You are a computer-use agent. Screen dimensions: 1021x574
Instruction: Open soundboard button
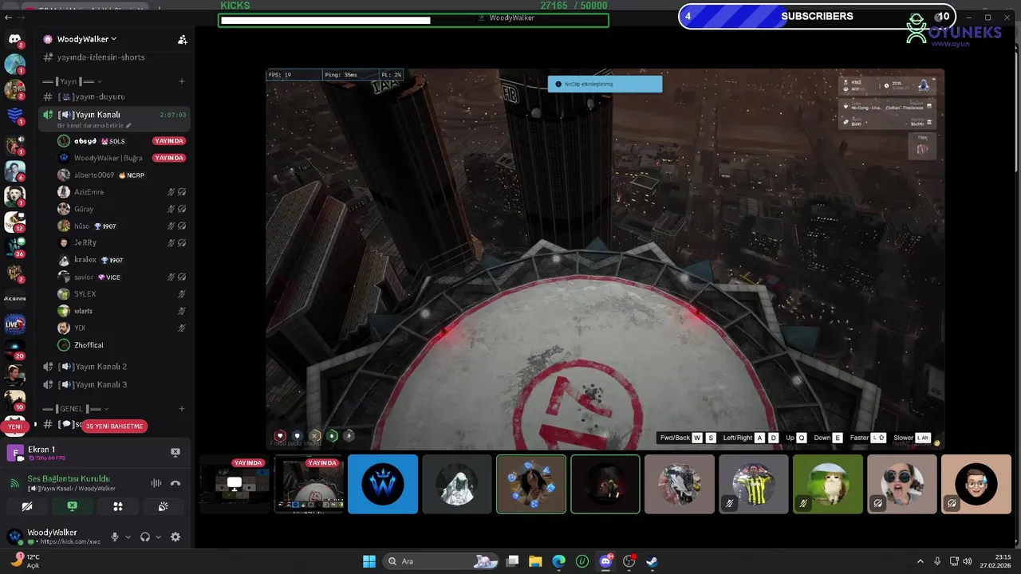pyautogui.click(x=163, y=506)
